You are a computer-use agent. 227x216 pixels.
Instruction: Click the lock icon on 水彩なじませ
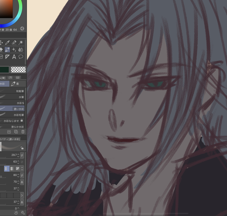click(x=22, y=120)
